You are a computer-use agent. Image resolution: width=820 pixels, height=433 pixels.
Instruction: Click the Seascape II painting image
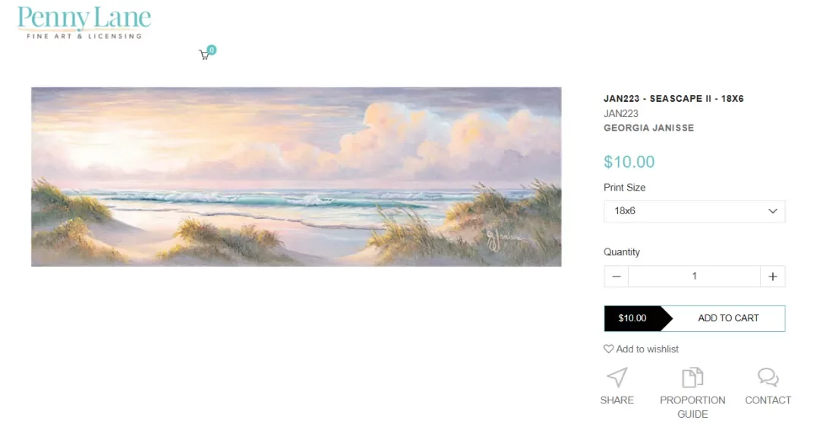point(296,176)
